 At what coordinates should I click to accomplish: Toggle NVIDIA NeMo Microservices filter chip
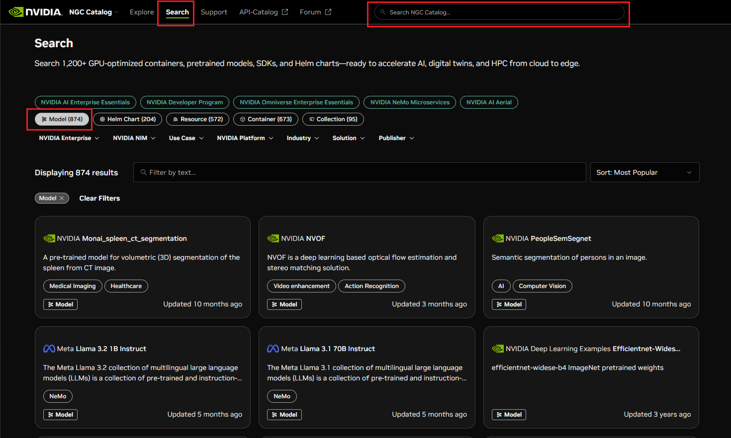click(x=410, y=102)
